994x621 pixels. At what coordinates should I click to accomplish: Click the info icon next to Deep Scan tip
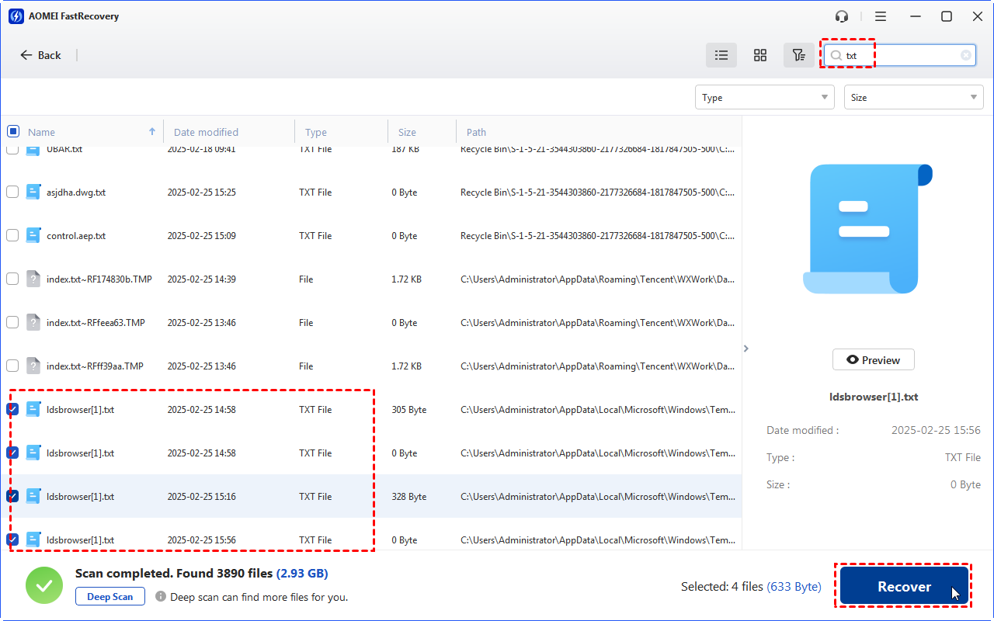161,597
